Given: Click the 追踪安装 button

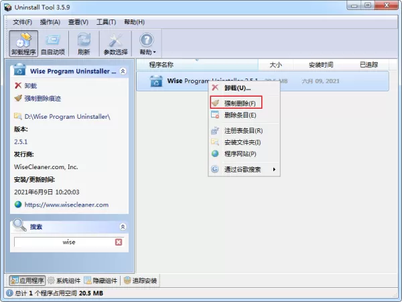Looking at the screenshot, I should [140, 281].
